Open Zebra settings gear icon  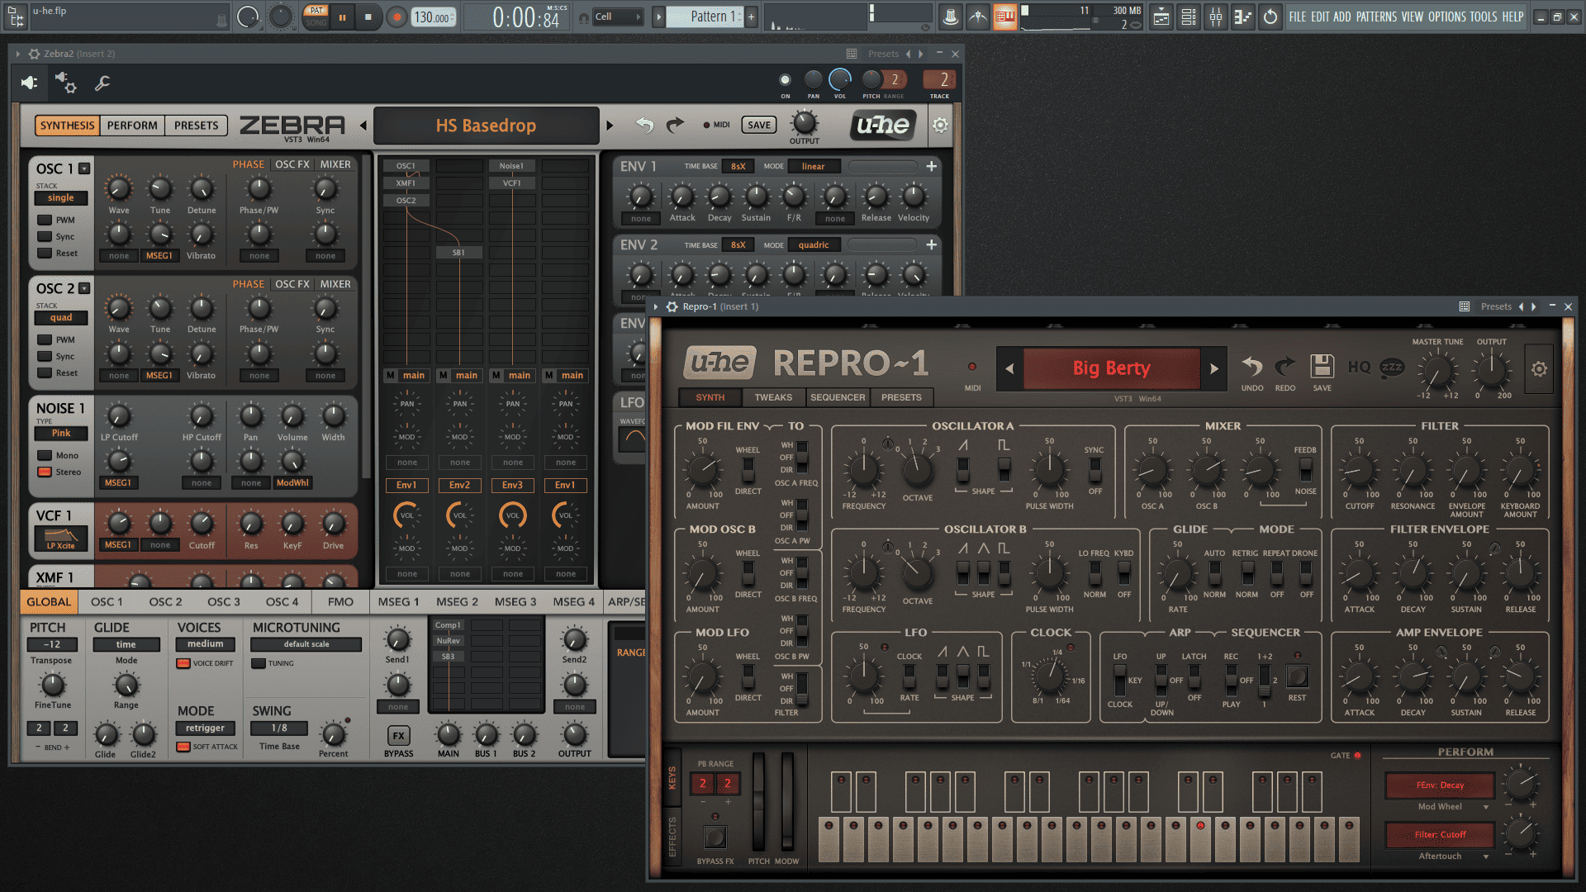[940, 126]
